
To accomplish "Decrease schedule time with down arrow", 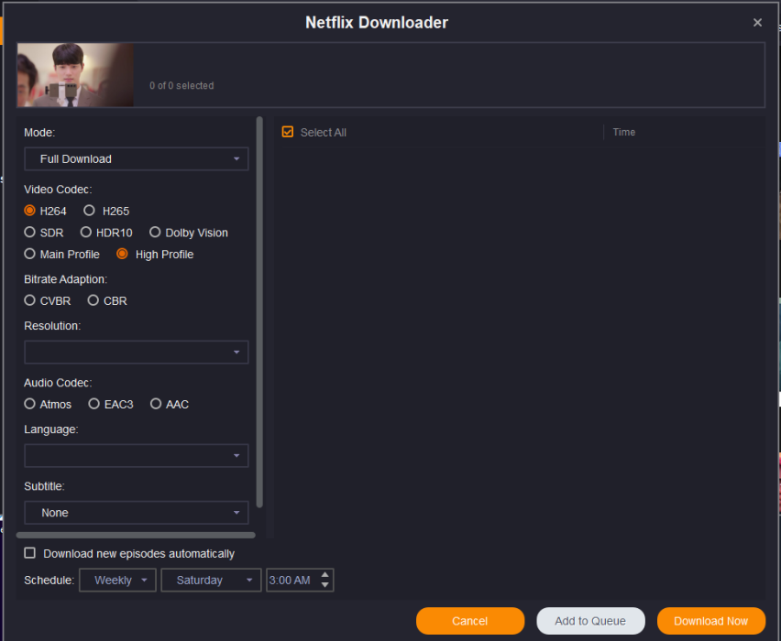I will [x=325, y=585].
